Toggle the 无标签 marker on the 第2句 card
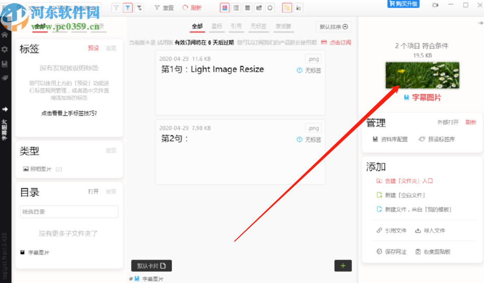Viewport: 484px width, 283px height. pyautogui.click(x=309, y=139)
